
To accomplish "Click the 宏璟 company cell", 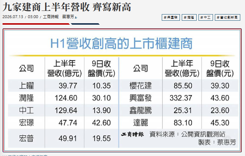I will pyautogui.click(x=27, y=123).
